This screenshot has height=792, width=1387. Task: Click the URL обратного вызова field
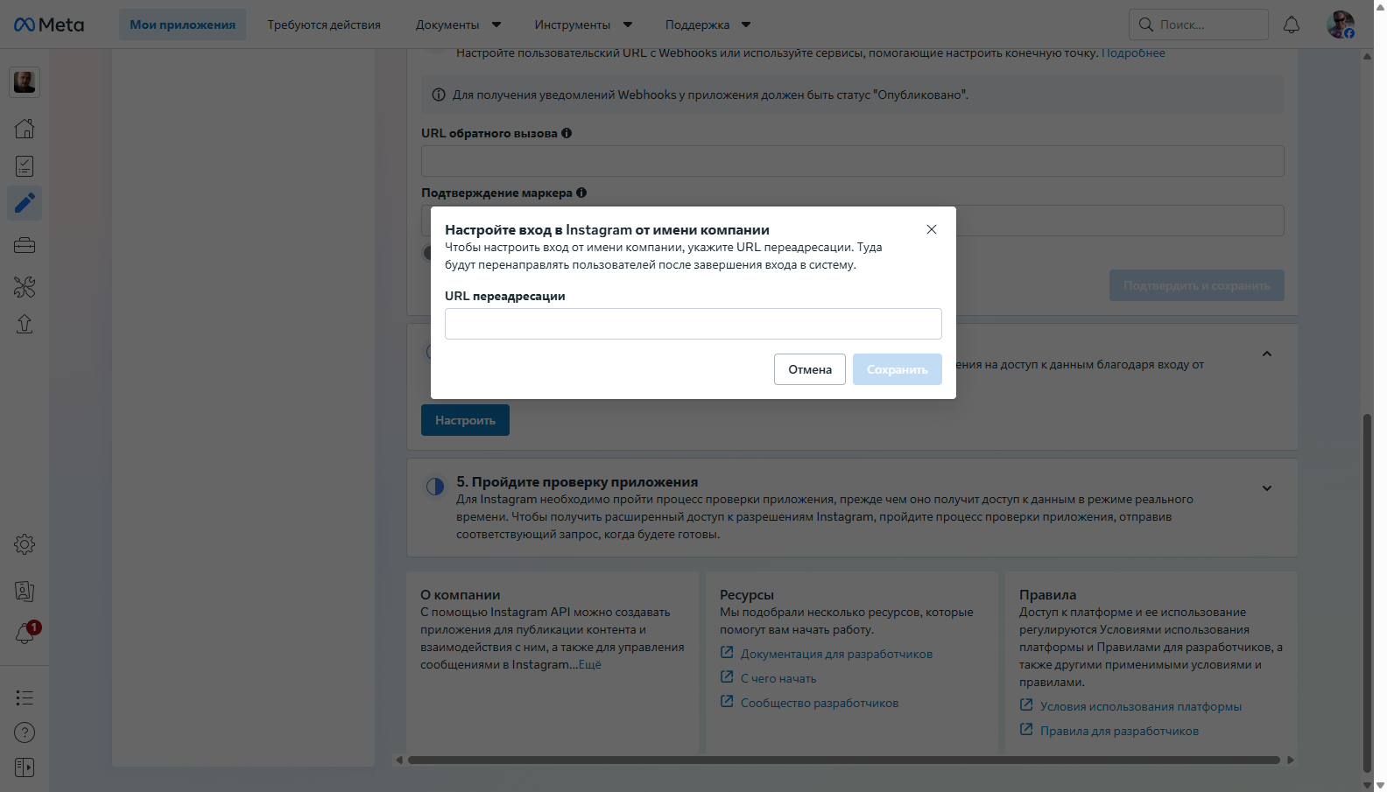[853, 161]
